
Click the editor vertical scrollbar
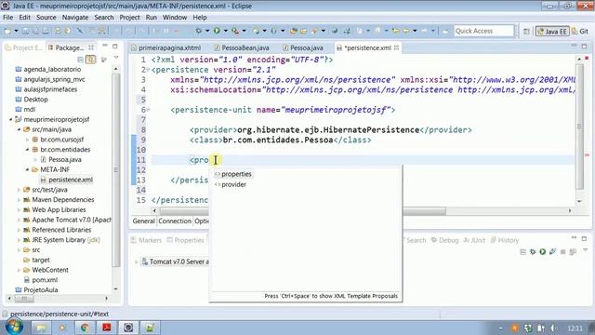[579, 127]
